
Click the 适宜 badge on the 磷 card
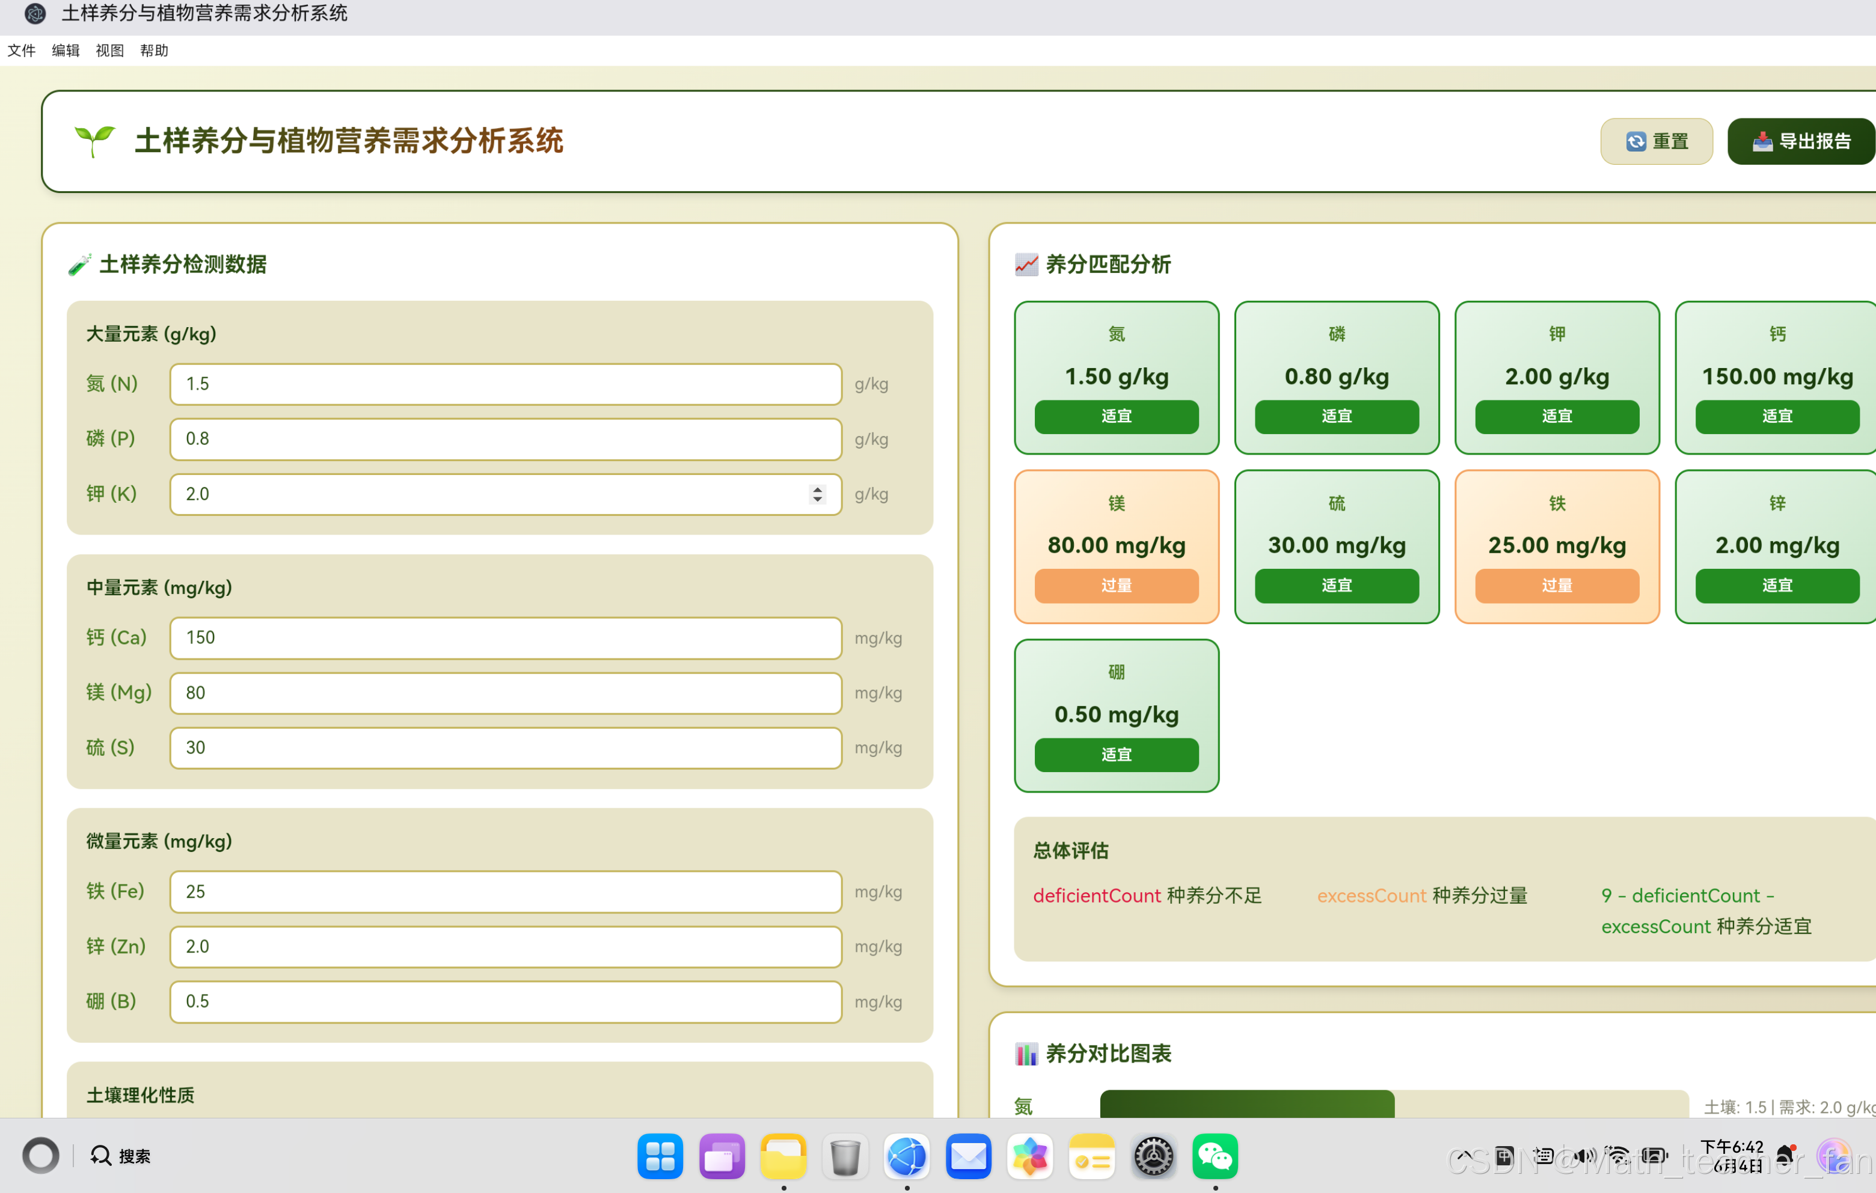click(1337, 416)
